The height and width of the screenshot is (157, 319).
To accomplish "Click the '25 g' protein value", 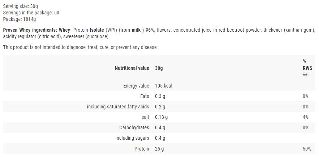I will pyautogui.click(x=159, y=149).
